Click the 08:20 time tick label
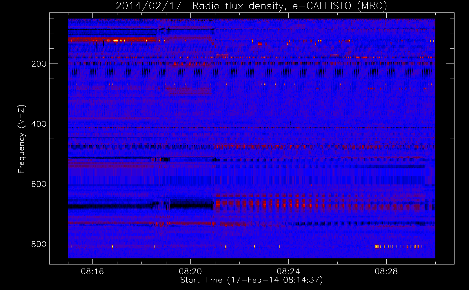This screenshot has width=469, height=290. coord(190,272)
